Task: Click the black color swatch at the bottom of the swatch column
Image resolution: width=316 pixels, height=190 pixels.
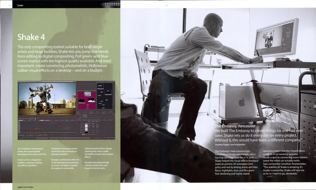Action: tap(86, 132)
